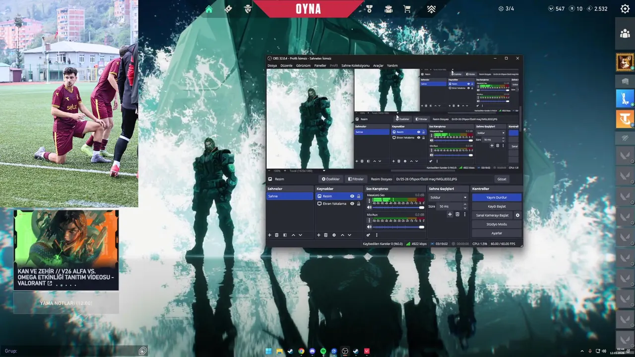Open Filtreler for the selected source
635x357 pixels.
point(356,179)
